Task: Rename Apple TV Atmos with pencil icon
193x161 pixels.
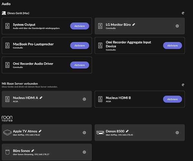Action: coord(40,131)
